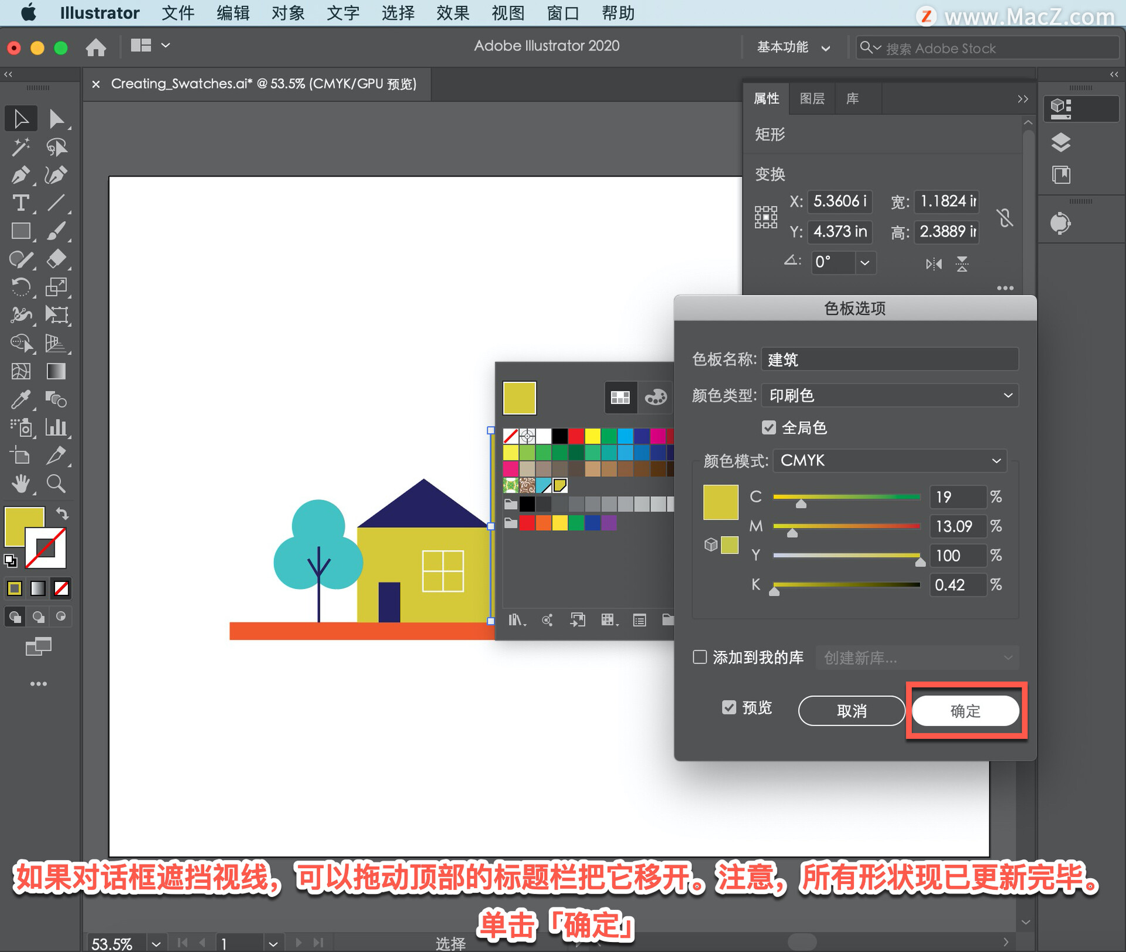Enable 添加到我的库 checkbox
1126x952 pixels.
(x=700, y=657)
